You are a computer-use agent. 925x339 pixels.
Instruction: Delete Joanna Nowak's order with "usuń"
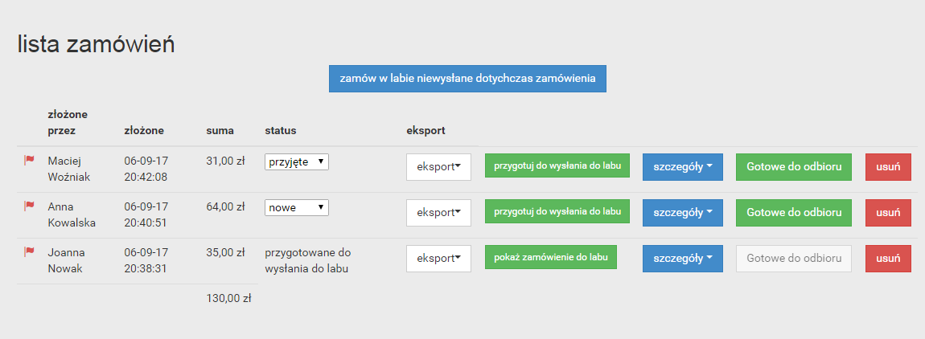pyautogui.click(x=888, y=259)
